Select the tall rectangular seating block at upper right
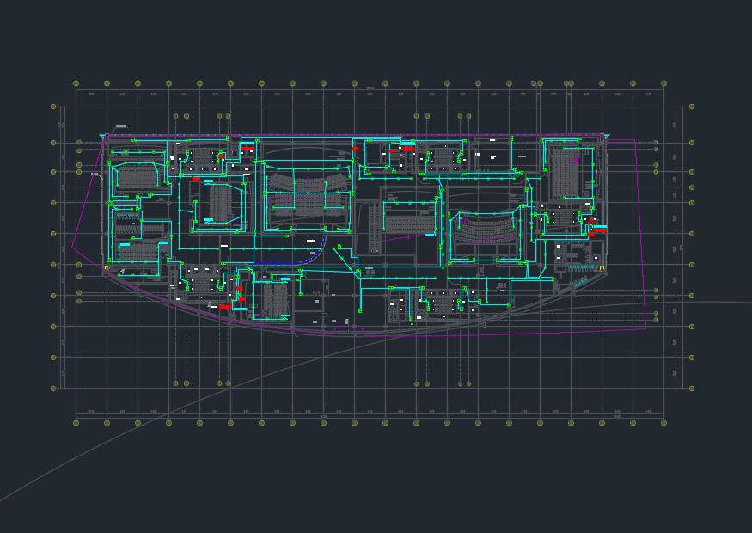This screenshot has height=533, width=752. tap(565, 174)
